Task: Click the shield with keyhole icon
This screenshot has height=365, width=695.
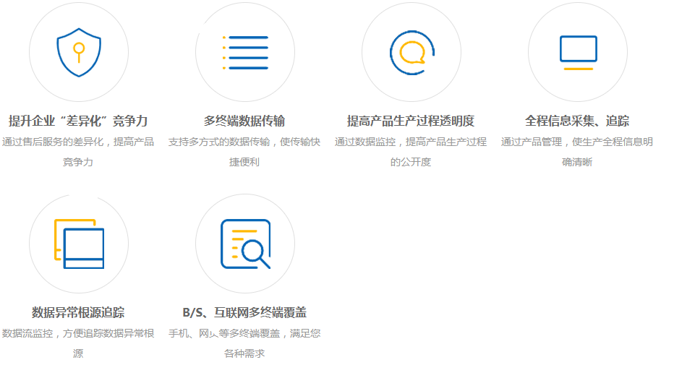Action: pyautogui.click(x=79, y=53)
